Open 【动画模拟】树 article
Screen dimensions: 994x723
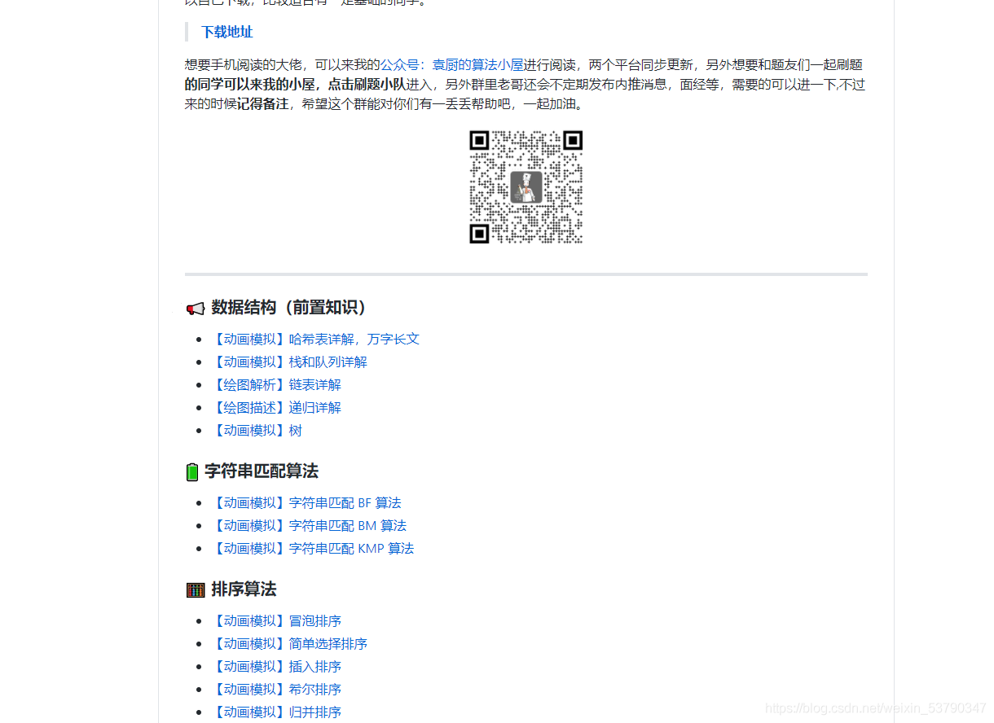pyautogui.click(x=257, y=430)
